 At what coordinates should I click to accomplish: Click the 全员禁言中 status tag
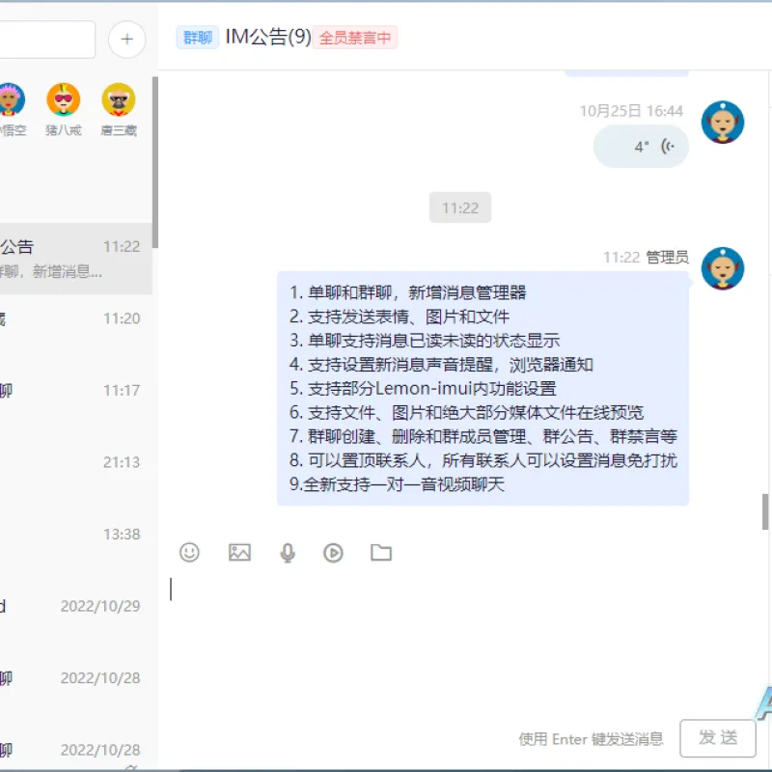355,38
